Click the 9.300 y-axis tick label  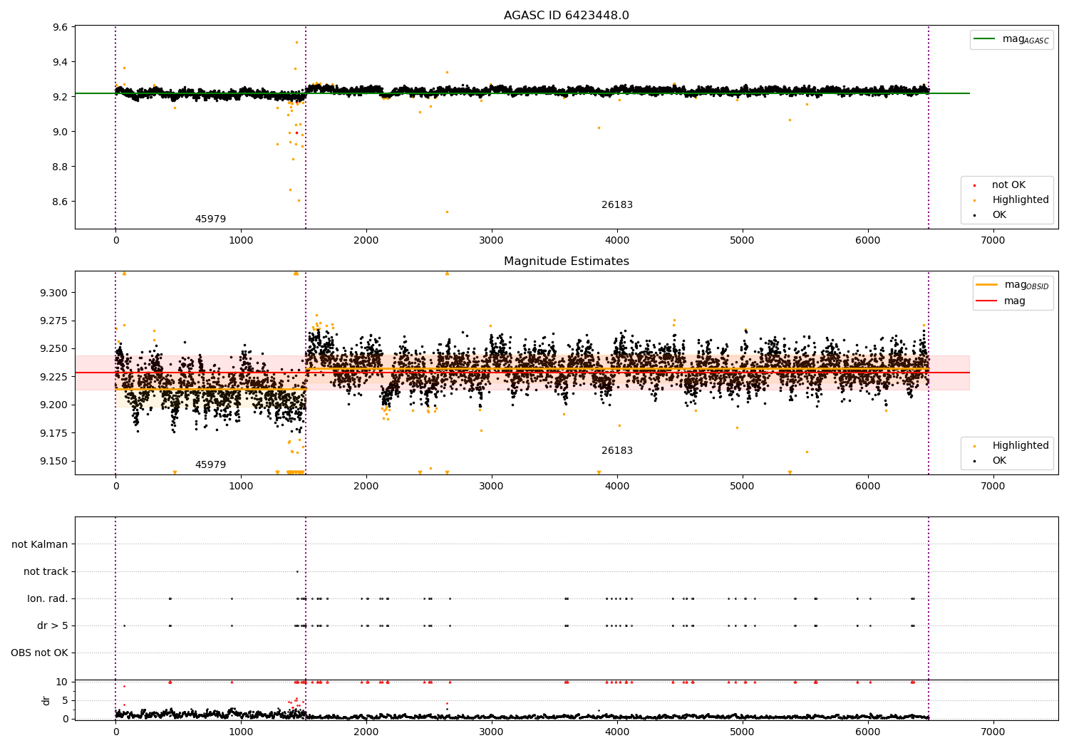click(54, 294)
